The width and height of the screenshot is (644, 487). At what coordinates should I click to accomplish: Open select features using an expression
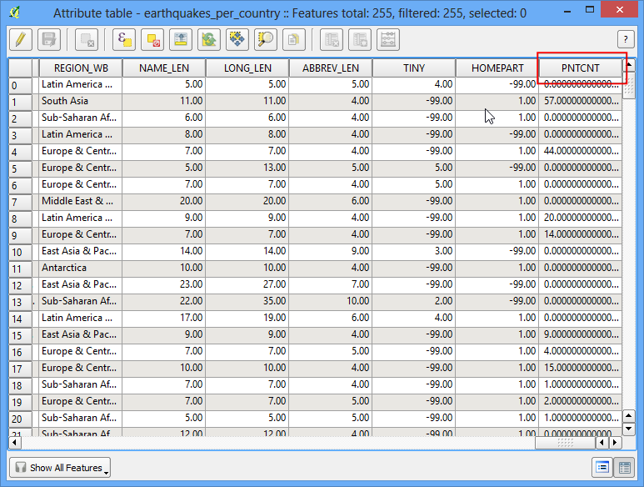pos(124,40)
